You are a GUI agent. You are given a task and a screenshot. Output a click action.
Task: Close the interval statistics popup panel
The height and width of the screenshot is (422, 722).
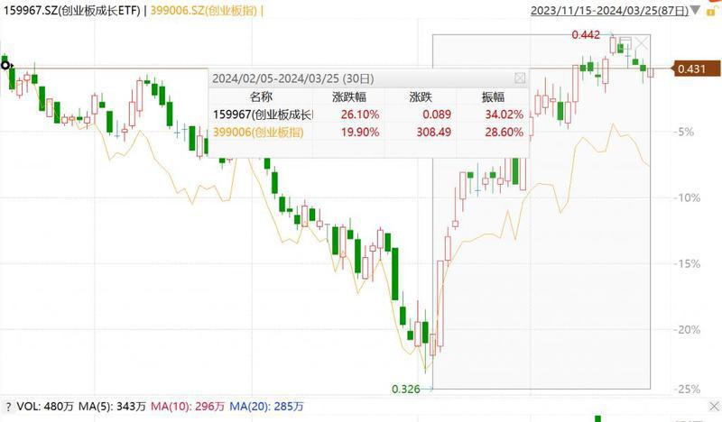[519, 78]
